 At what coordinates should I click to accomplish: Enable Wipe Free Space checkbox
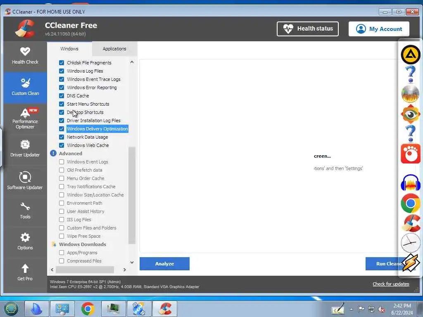click(62, 236)
